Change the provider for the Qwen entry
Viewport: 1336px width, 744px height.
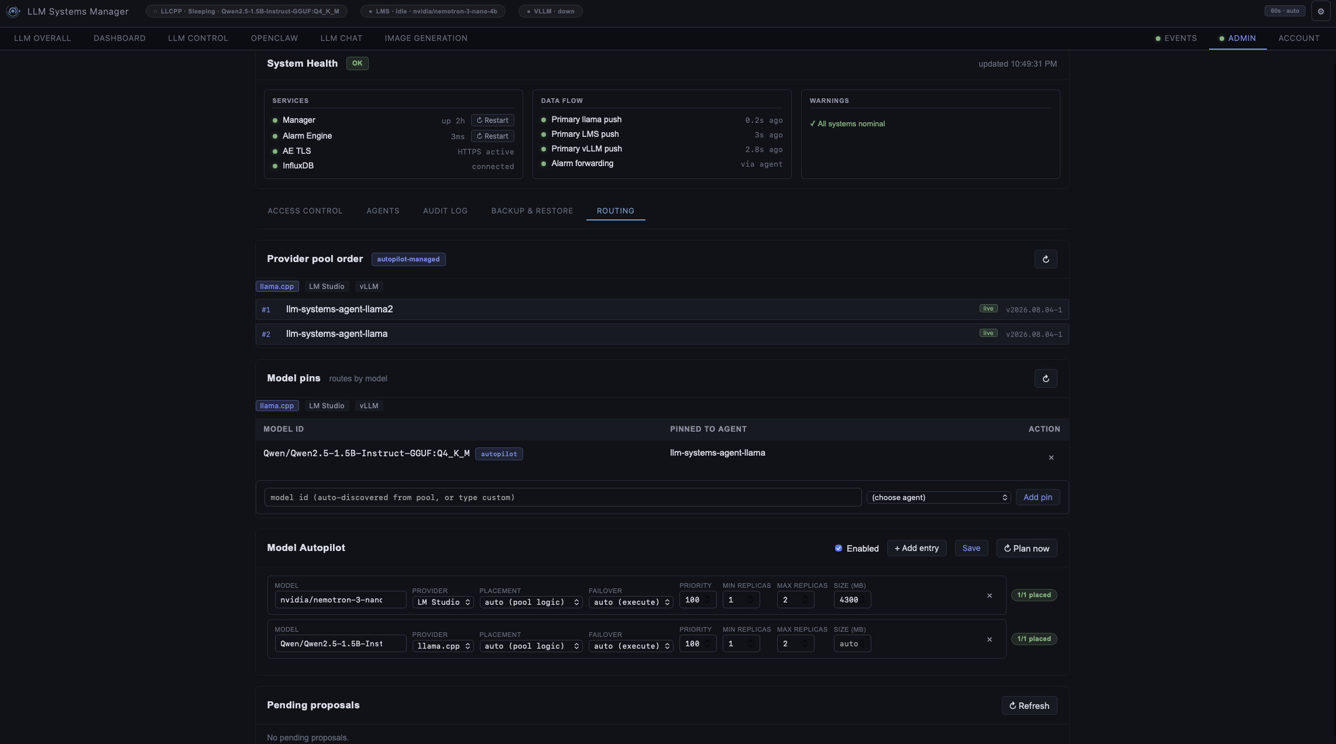[x=443, y=646]
